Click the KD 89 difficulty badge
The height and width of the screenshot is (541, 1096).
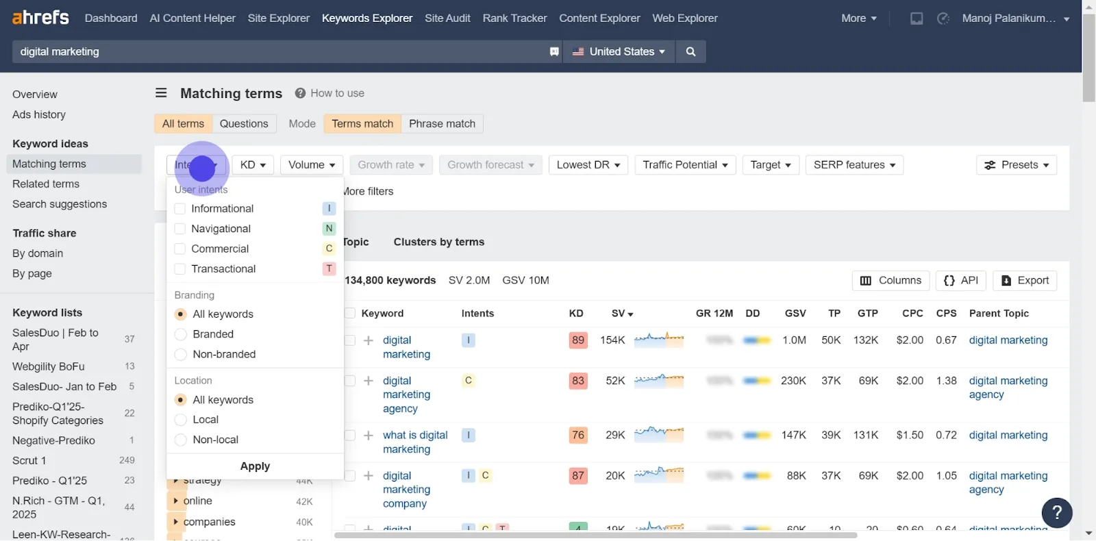click(578, 340)
